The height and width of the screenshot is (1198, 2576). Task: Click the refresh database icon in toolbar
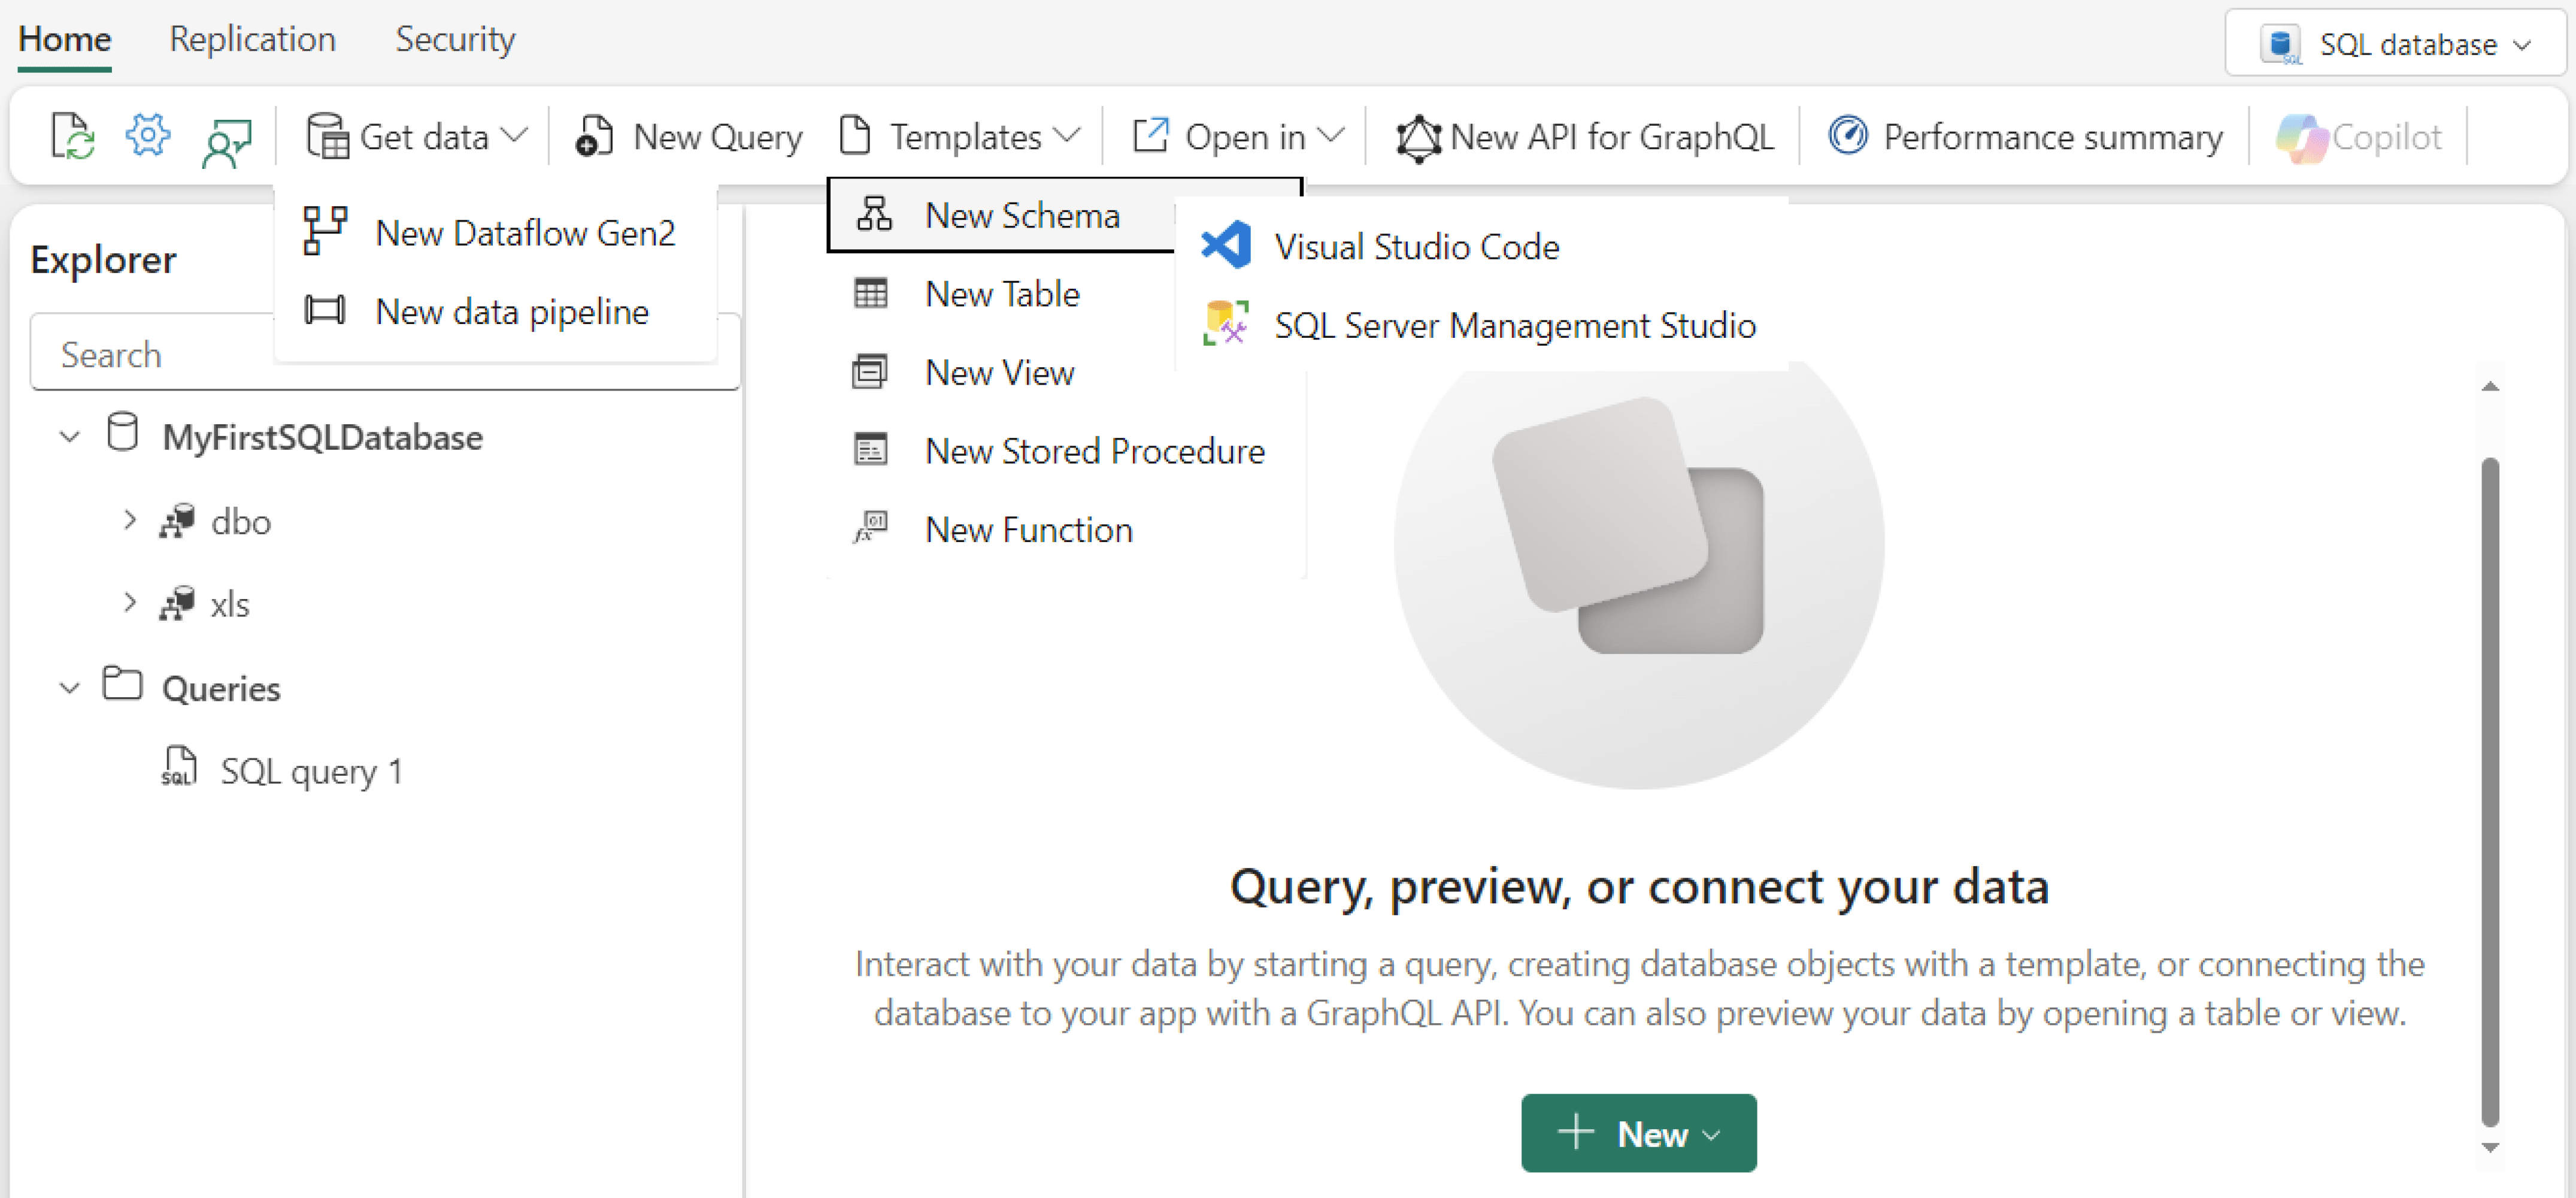(x=72, y=136)
